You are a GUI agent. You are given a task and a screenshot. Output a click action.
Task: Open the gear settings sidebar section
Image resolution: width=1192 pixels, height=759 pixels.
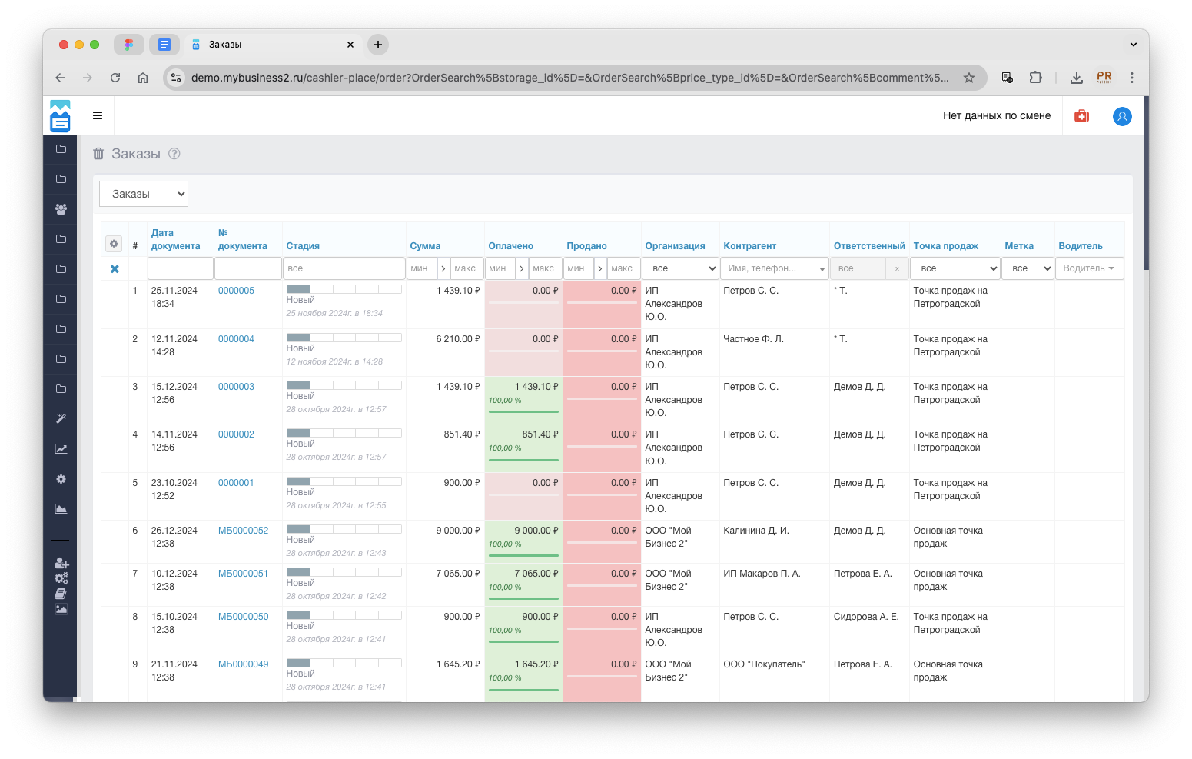[x=61, y=479]
